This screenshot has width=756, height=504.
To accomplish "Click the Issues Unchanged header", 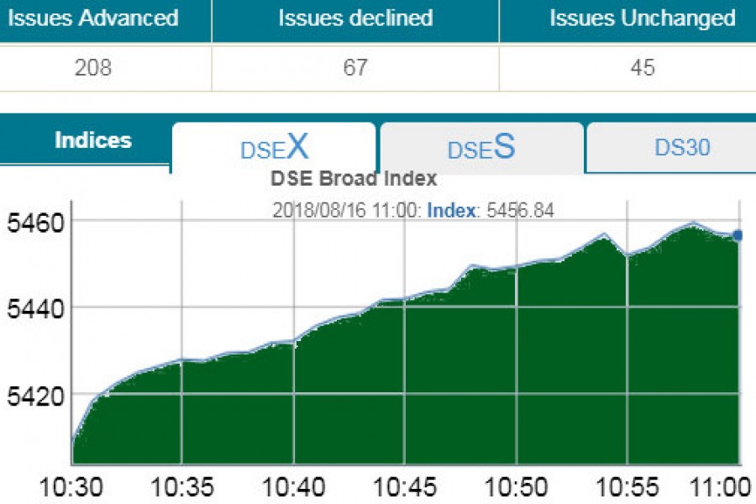I will (x=642, y=18).
